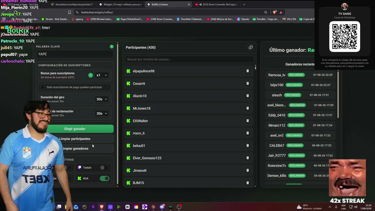
Task: Open Stream - Kick Dashboard bookmark
Action: 55,19
